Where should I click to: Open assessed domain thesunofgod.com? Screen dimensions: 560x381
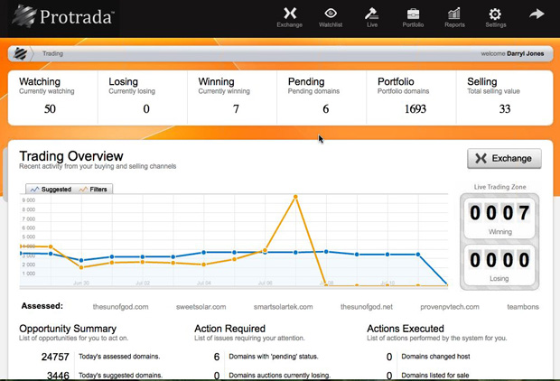(120, 307)
